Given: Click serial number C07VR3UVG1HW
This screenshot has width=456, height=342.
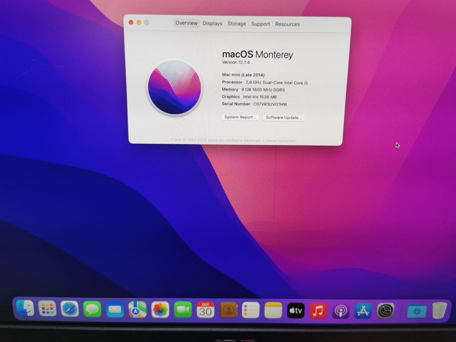Looking at the screenshot, I should (270, 104).
